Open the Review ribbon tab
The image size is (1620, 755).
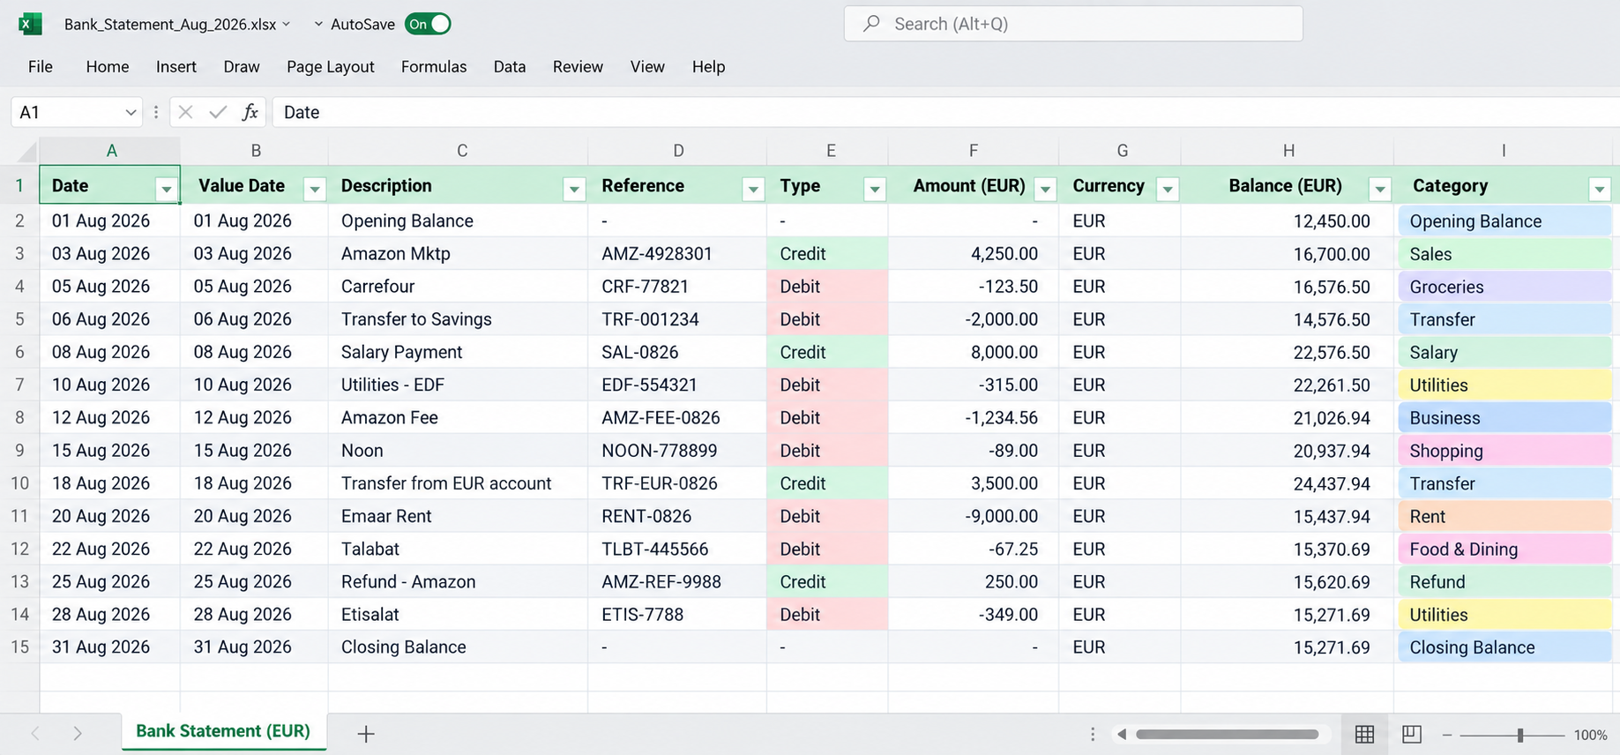(x=578, y=66)
